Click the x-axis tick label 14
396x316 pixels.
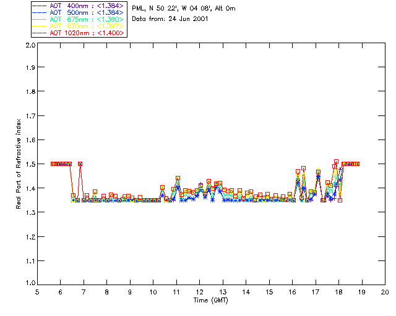(x=246, y=292)
